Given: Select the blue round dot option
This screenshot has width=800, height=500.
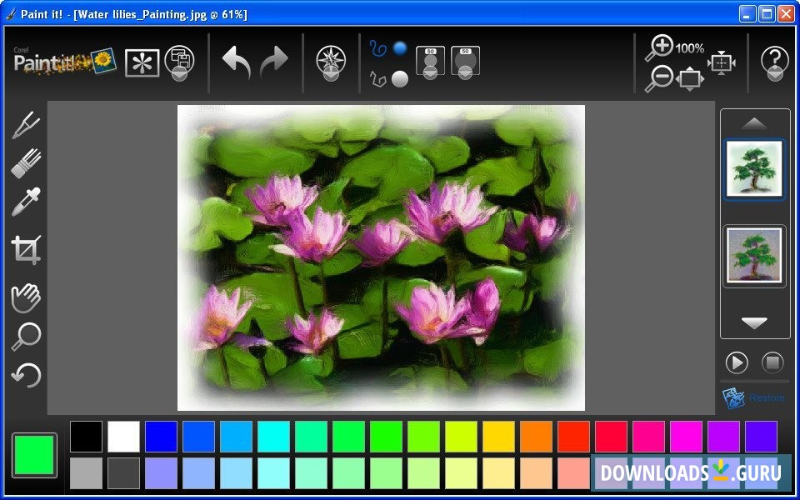Looking at the screenshot, I should click(400, 49).
